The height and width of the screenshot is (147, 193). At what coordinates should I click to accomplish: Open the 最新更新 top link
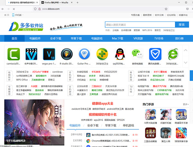pos(147,15)
